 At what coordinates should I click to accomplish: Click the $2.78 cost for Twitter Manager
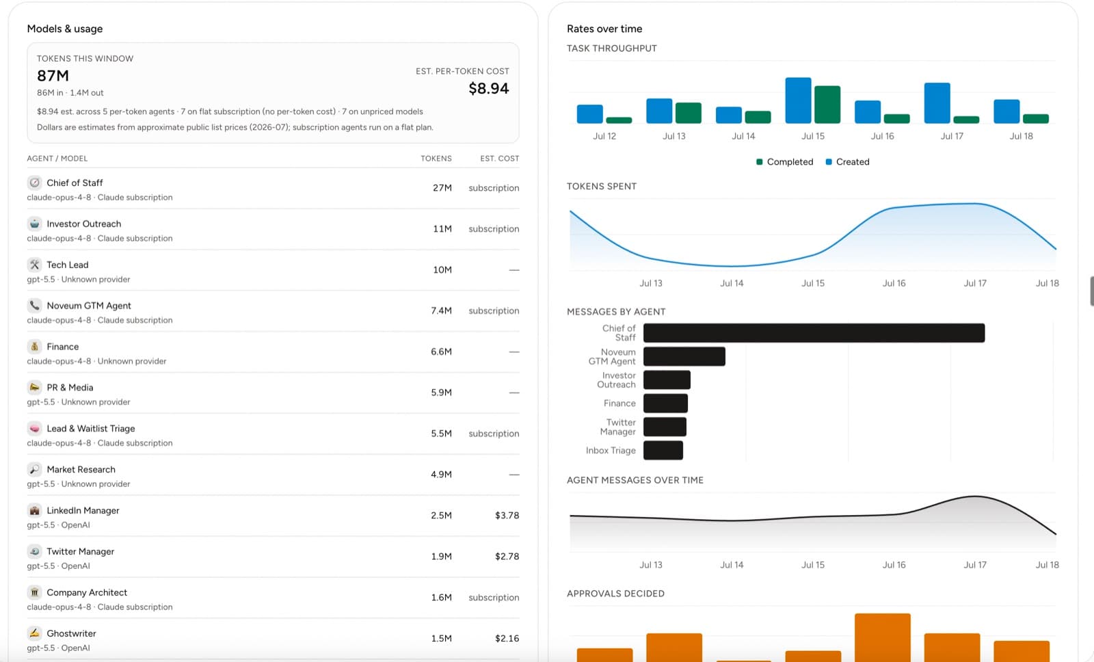(x=507, y=557)
